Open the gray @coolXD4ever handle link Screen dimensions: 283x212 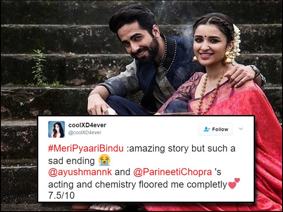(85, 133)
